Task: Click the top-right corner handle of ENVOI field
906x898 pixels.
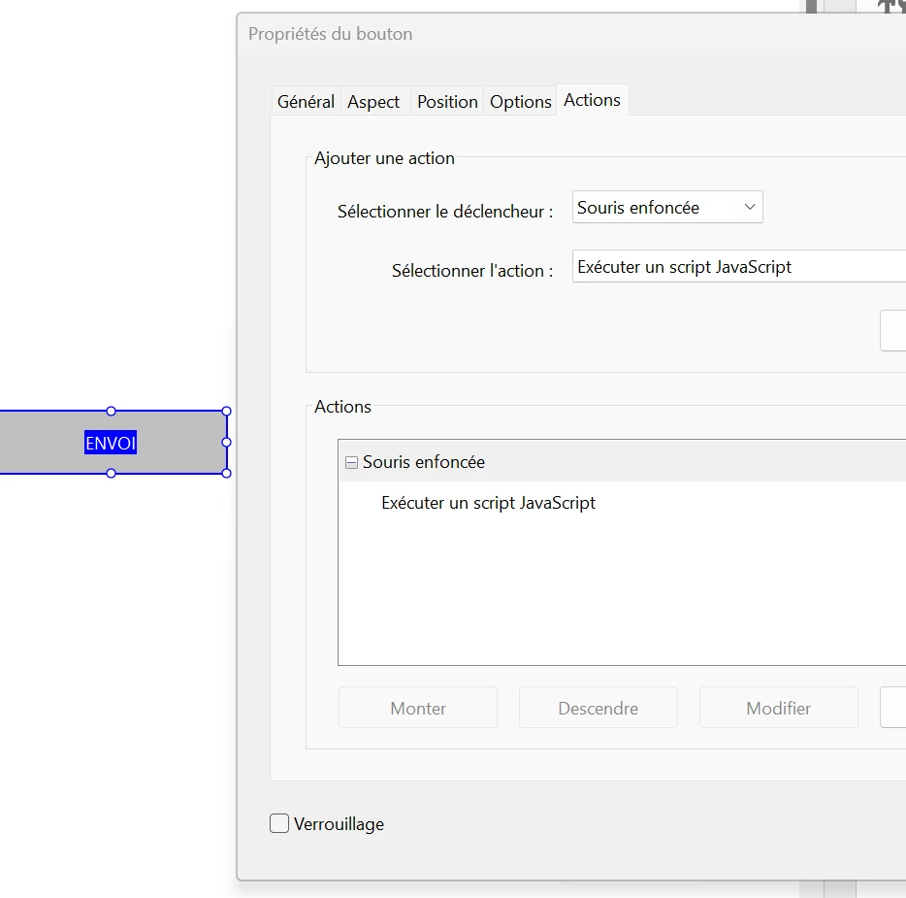Action: (x=227, y=411)
